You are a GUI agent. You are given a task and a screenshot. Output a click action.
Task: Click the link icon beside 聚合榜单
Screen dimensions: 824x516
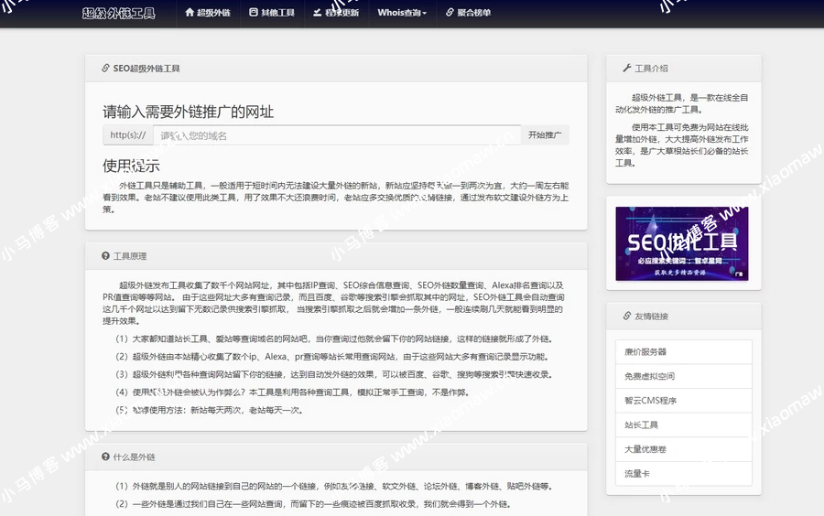pyautogui.click(x=449, y=13)
